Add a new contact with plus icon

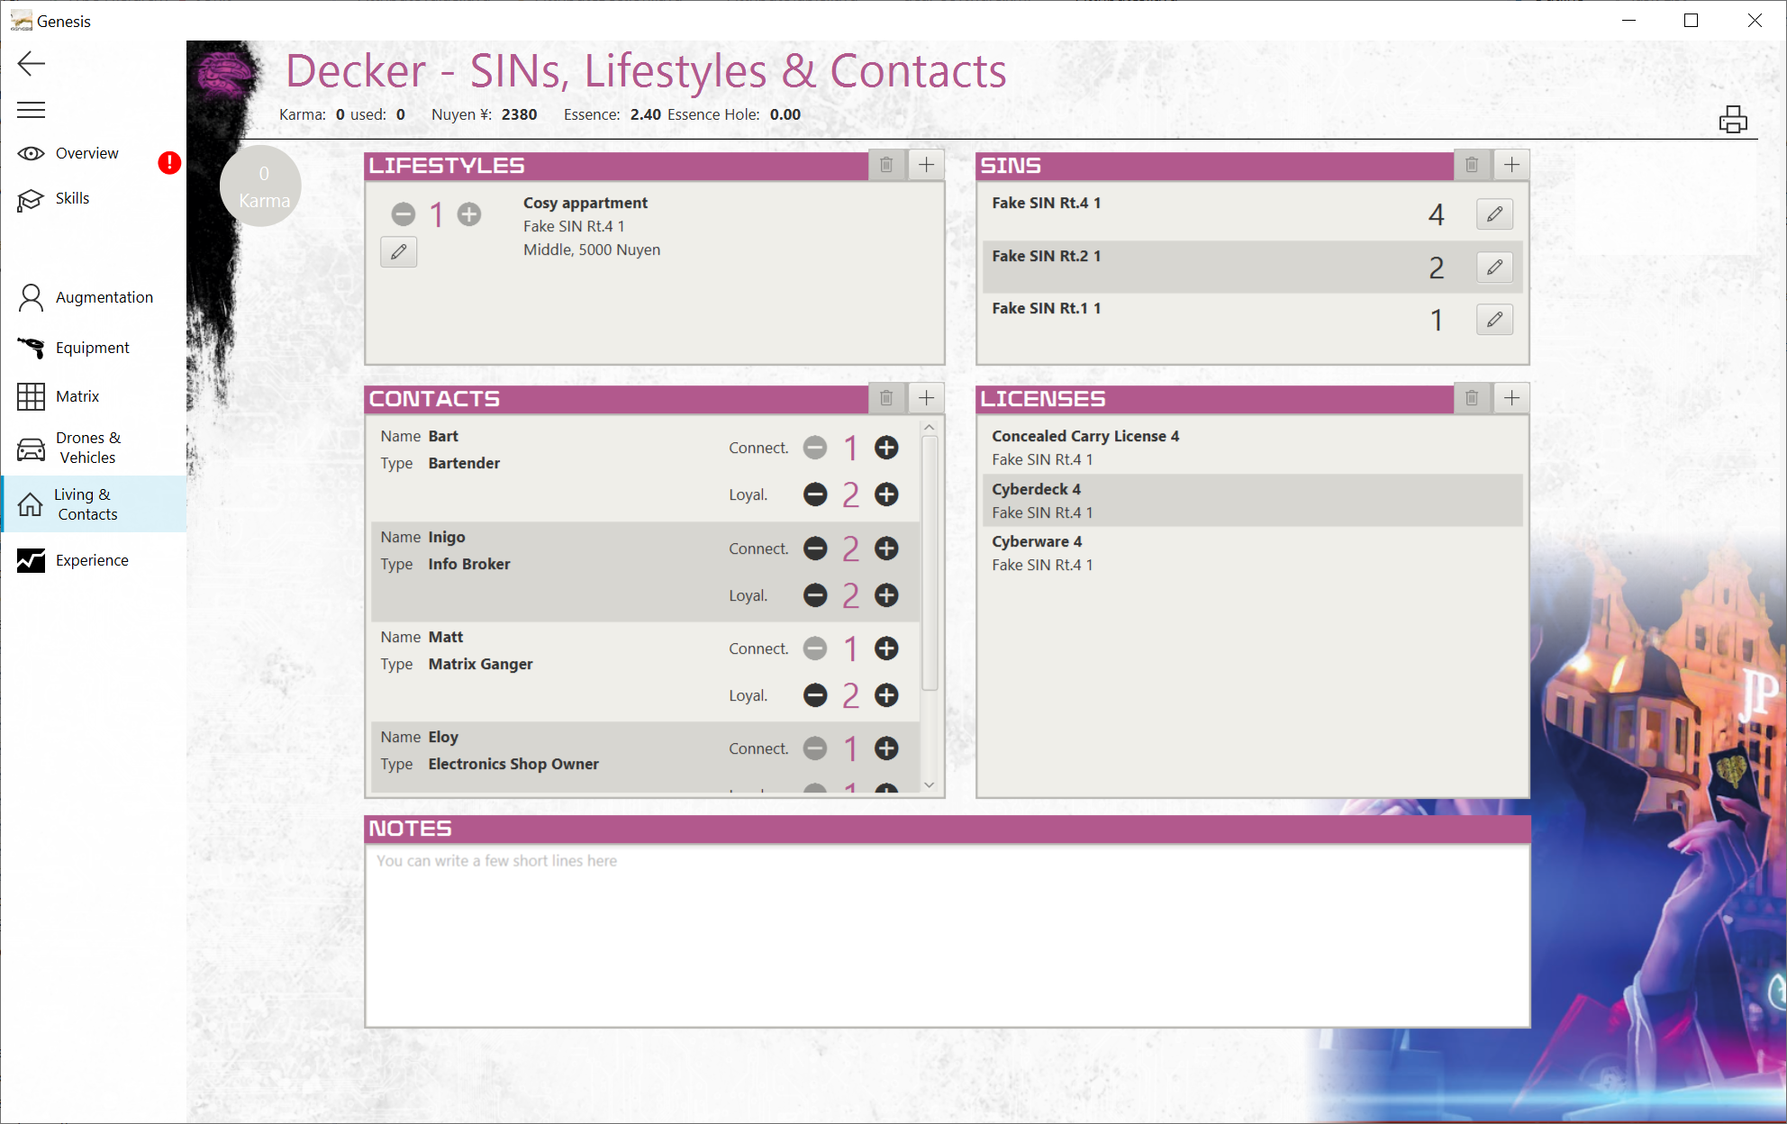[x=926, y=398]
